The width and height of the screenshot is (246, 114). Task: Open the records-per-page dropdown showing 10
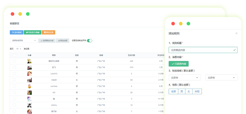(19, 49)
